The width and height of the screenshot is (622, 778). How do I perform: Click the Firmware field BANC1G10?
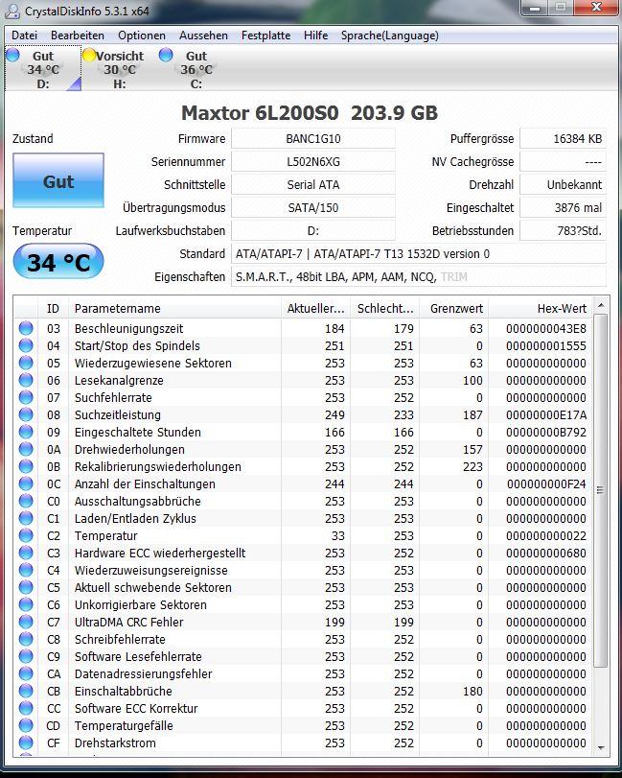(313, 138)
